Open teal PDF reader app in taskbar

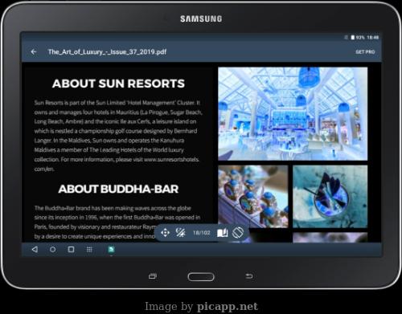click(x=111, y=250)
